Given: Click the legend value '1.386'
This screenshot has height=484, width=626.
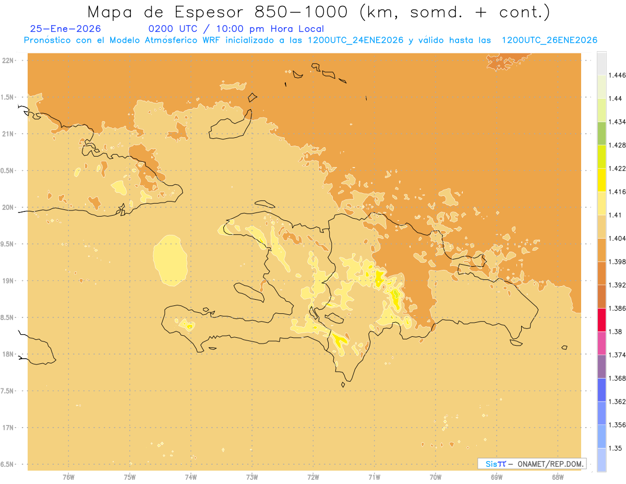Looking at the screenshot, I should pyautogui.click(x=617, y=309).
